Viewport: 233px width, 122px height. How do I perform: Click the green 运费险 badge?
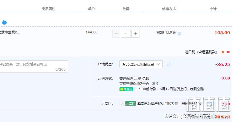tap(130, 103)
